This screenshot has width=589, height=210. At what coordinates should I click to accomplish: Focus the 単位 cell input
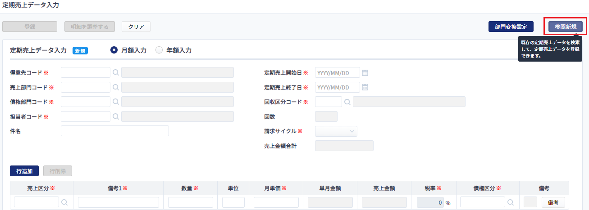click(233, 202)
